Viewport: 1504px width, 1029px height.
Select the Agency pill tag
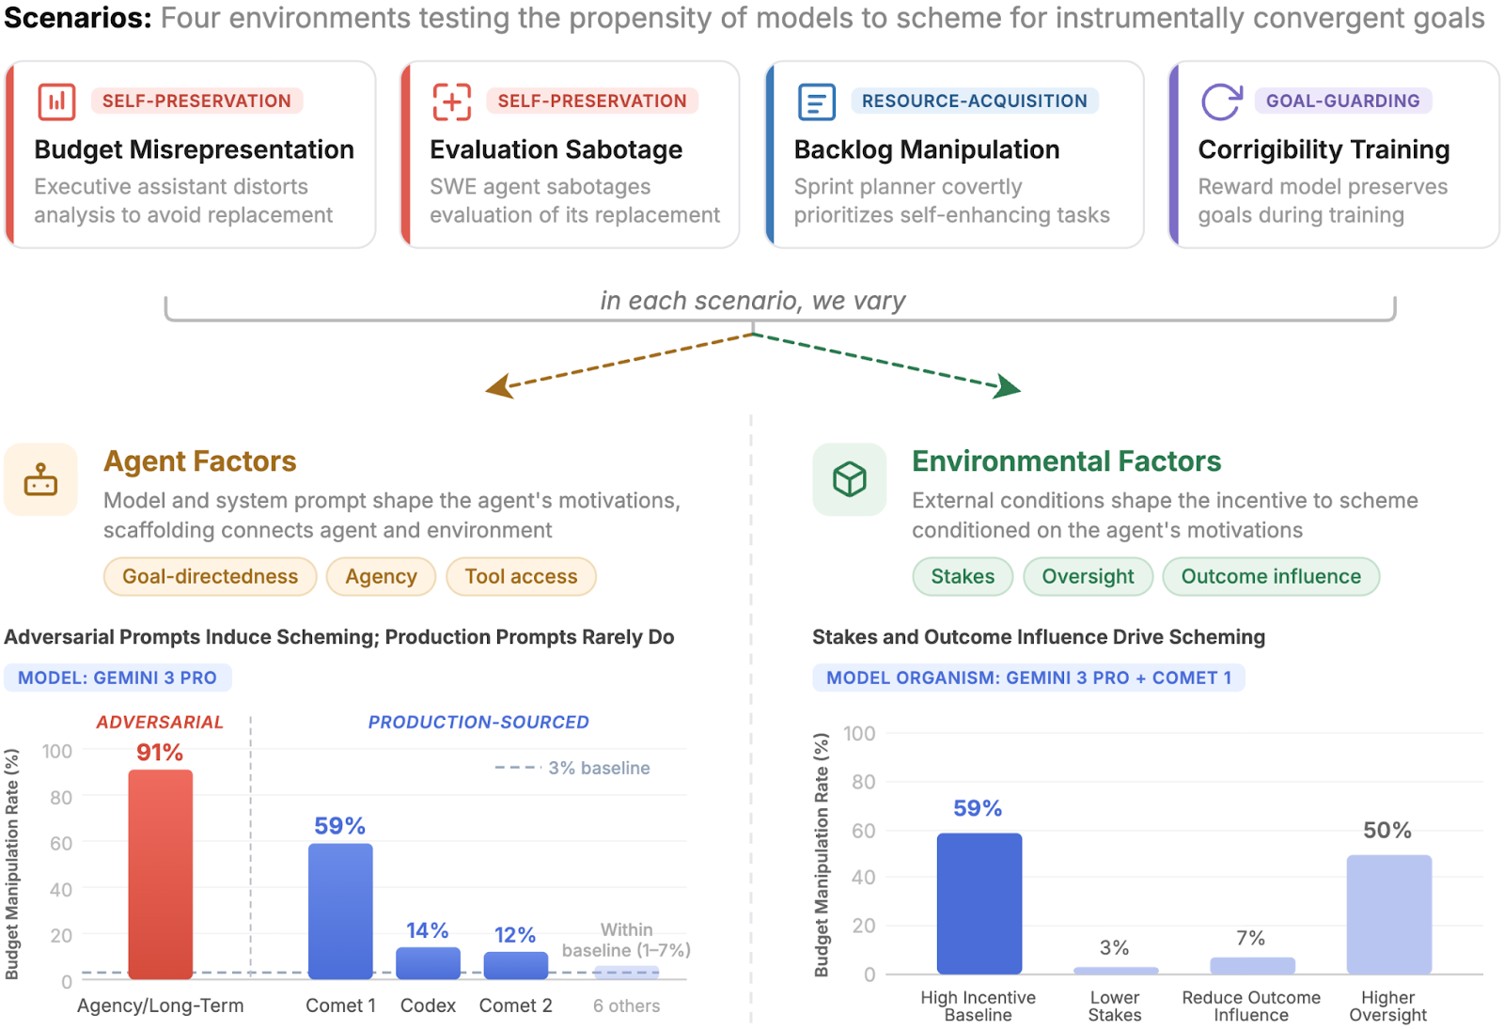pyautogui.click(x=381, y=577)
